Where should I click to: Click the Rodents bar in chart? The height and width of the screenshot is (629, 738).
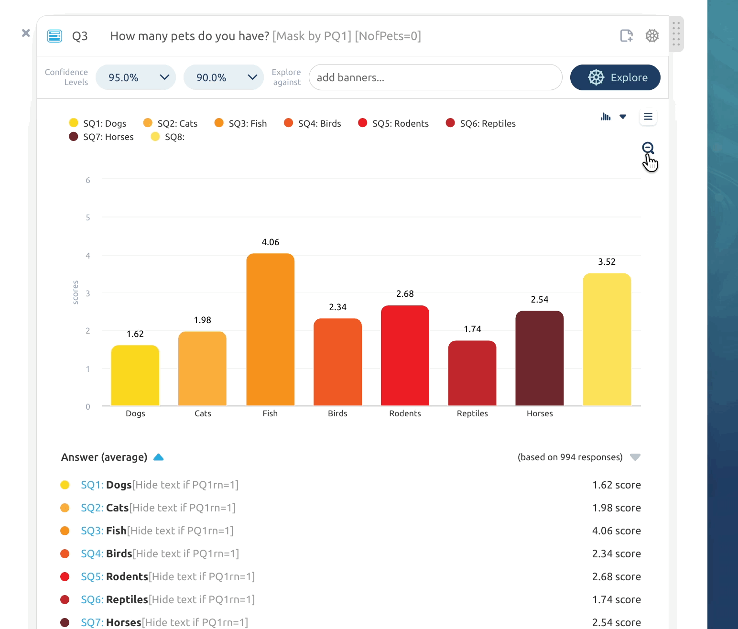405,356
